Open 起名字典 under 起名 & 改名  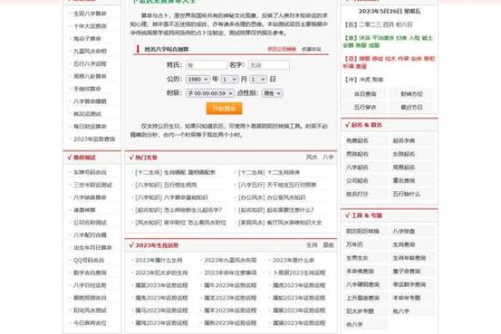pos(403,140)
